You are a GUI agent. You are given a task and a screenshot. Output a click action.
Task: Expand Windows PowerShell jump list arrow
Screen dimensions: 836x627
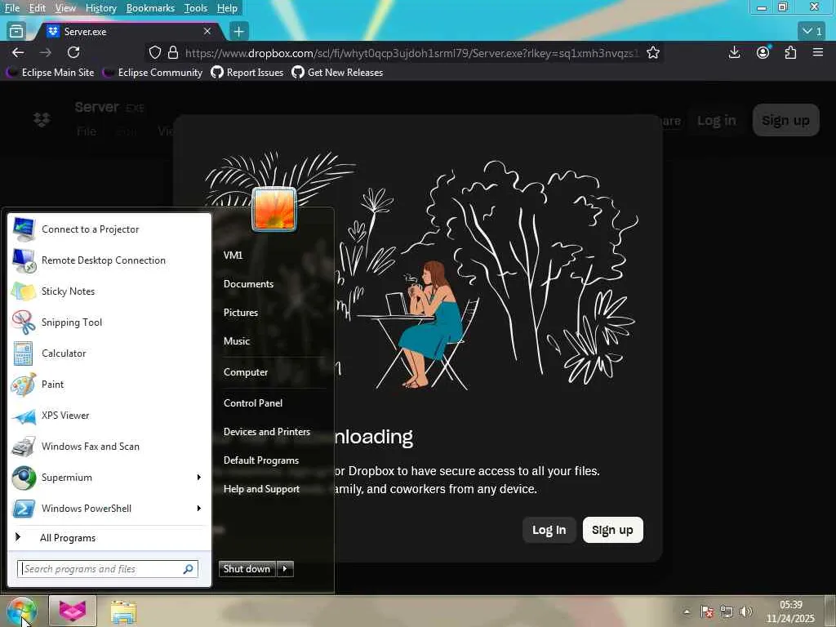click(x=199, y=508)
